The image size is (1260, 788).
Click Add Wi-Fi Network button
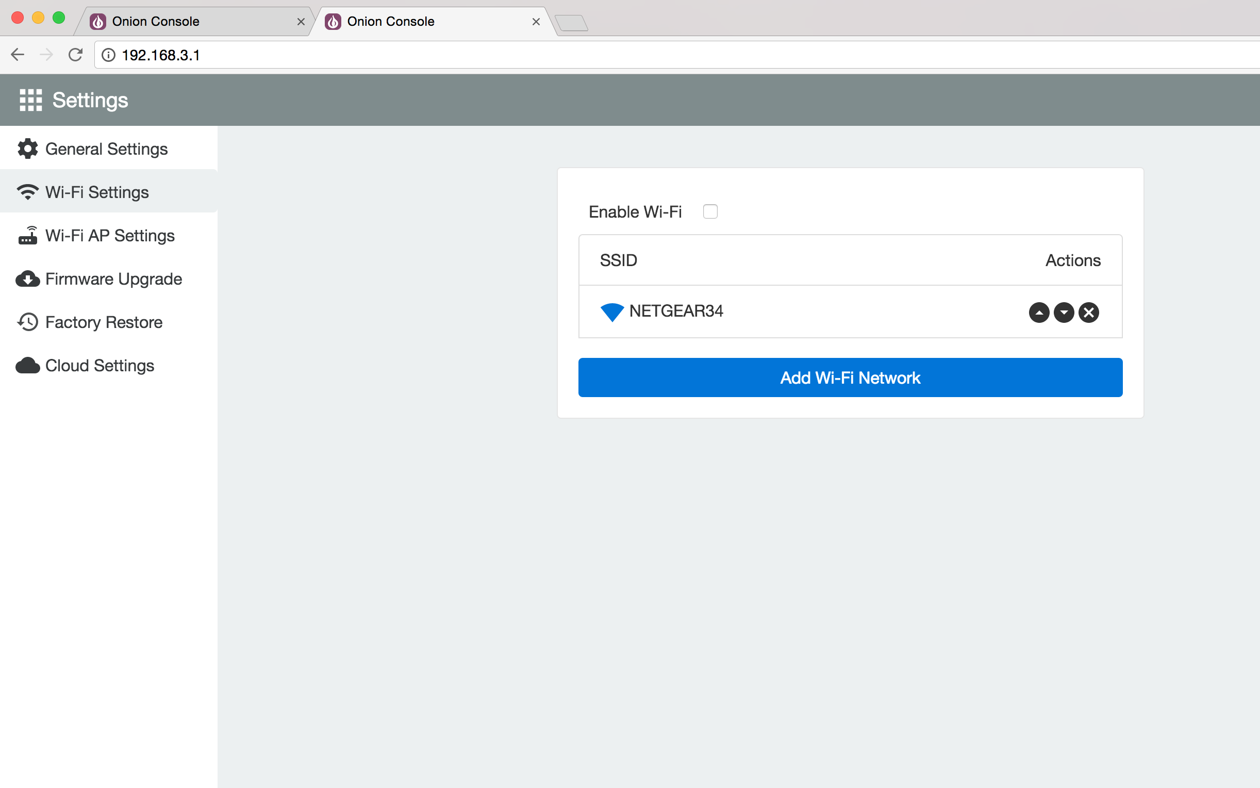point(850,377)
